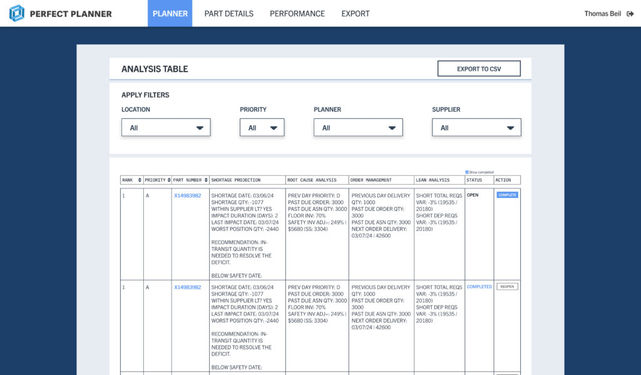Expand the Priority filter dropdown

[x=262, y=128]
